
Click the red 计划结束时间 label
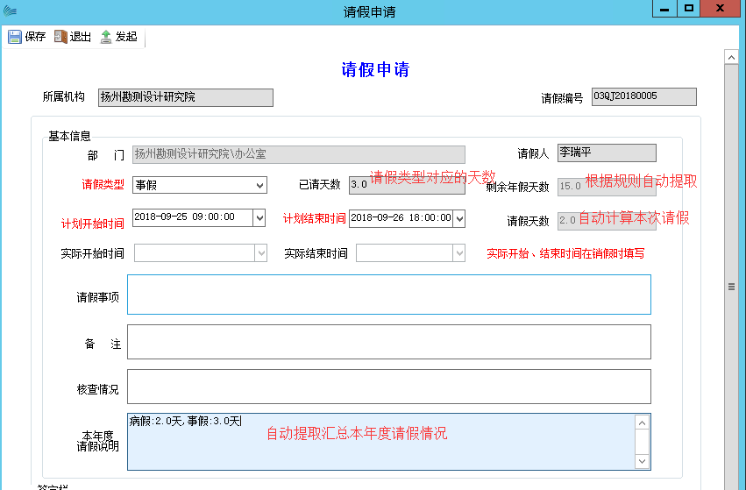314,219
